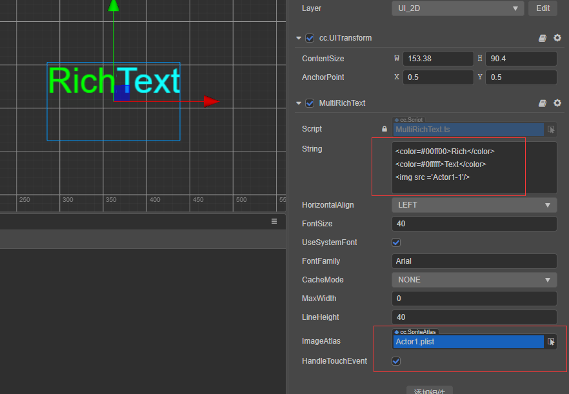Click the Actor1.plist asset picker icon
The width and height of the screenshot is (569, 394).
pyautogui.click(x=551, y=341)
